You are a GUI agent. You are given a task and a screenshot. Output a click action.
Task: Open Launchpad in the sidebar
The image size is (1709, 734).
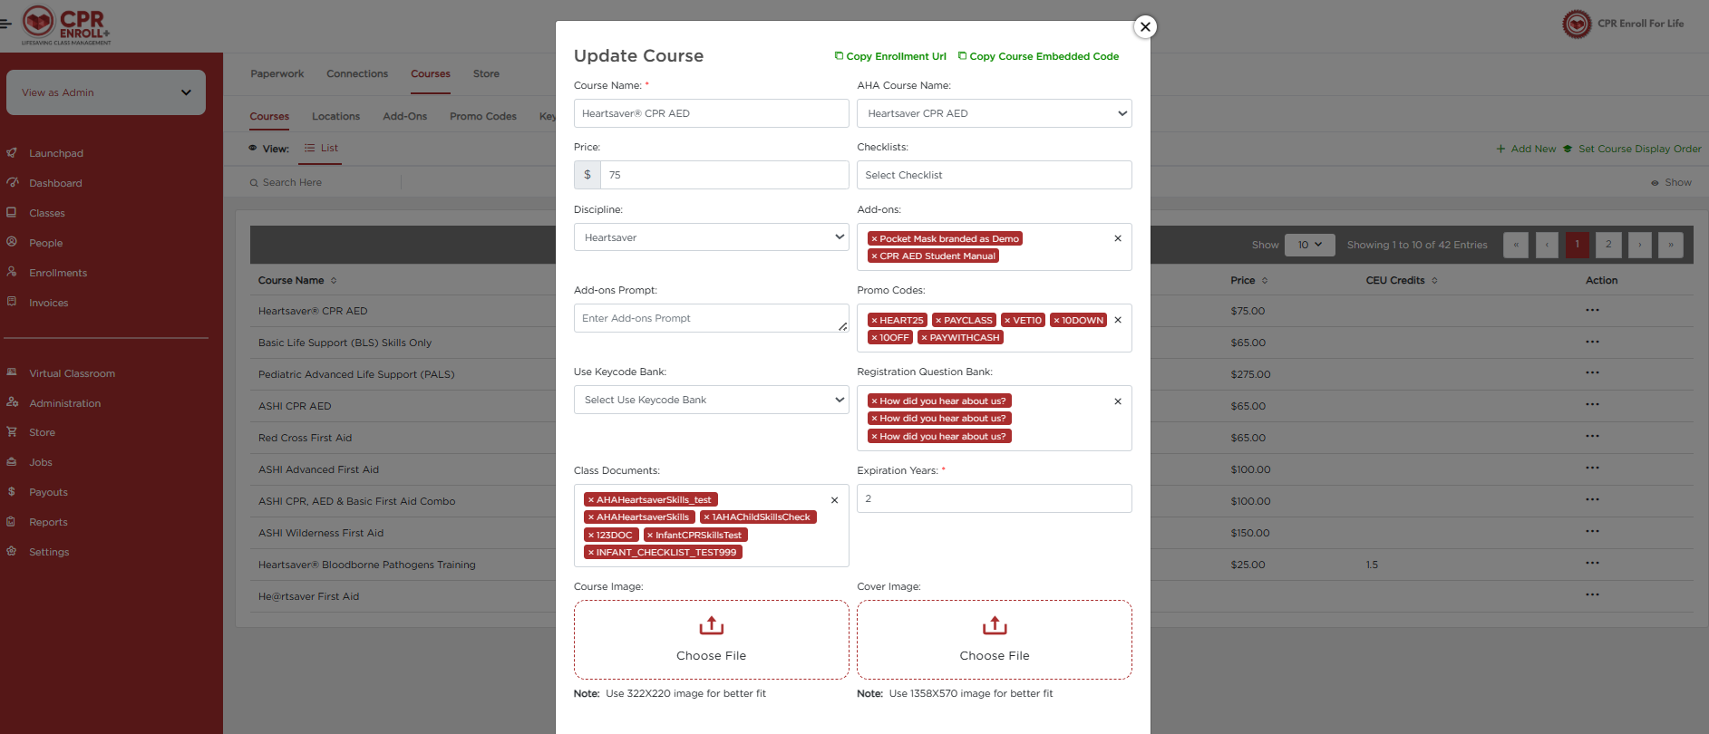56,153
